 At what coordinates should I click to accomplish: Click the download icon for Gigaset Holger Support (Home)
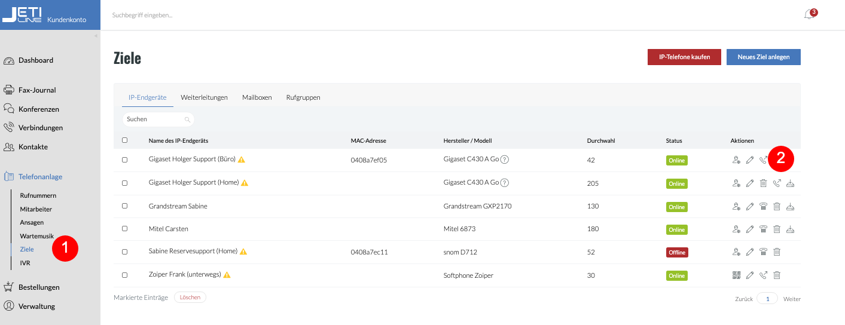pos(791,183)
